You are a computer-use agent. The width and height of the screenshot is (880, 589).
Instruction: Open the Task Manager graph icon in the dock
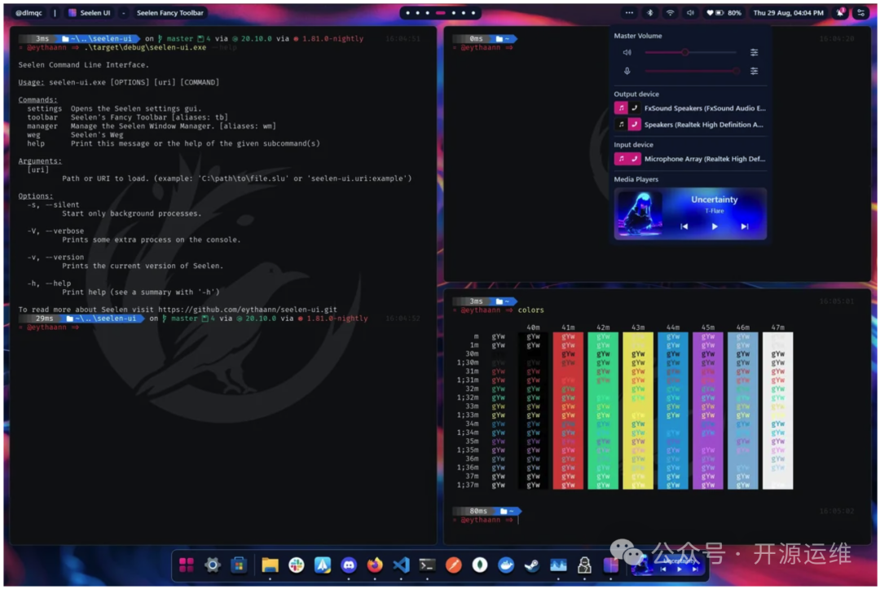click(558, 565)
